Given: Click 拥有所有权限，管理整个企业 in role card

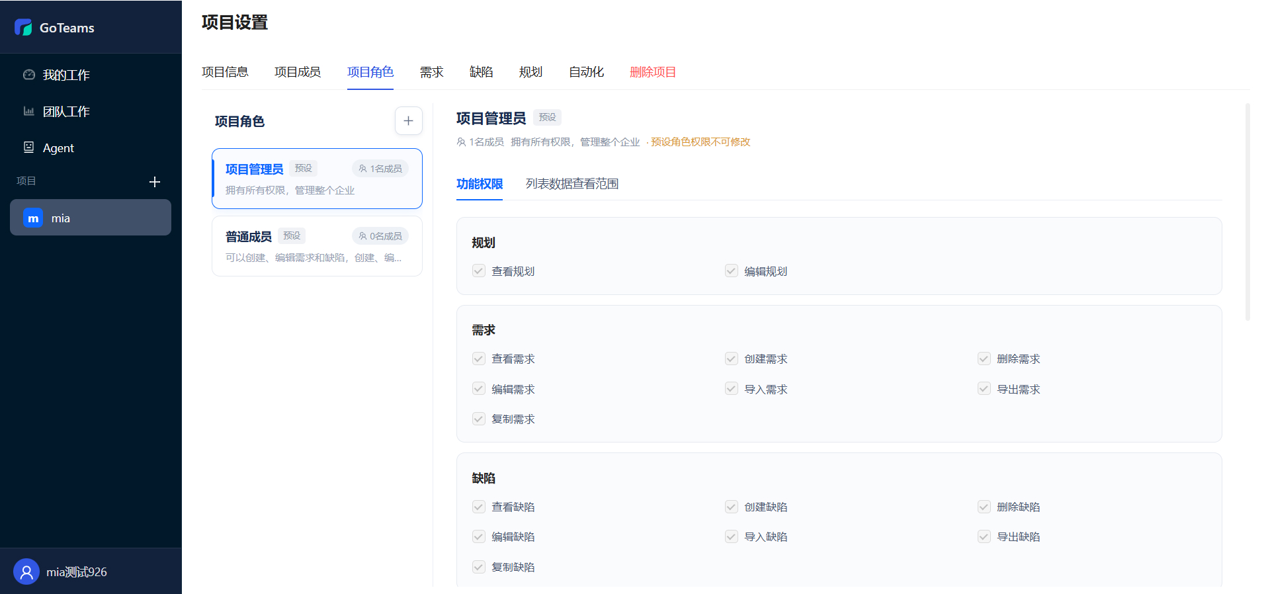Looking at the screenshot, I should click(x=290, y=191).
